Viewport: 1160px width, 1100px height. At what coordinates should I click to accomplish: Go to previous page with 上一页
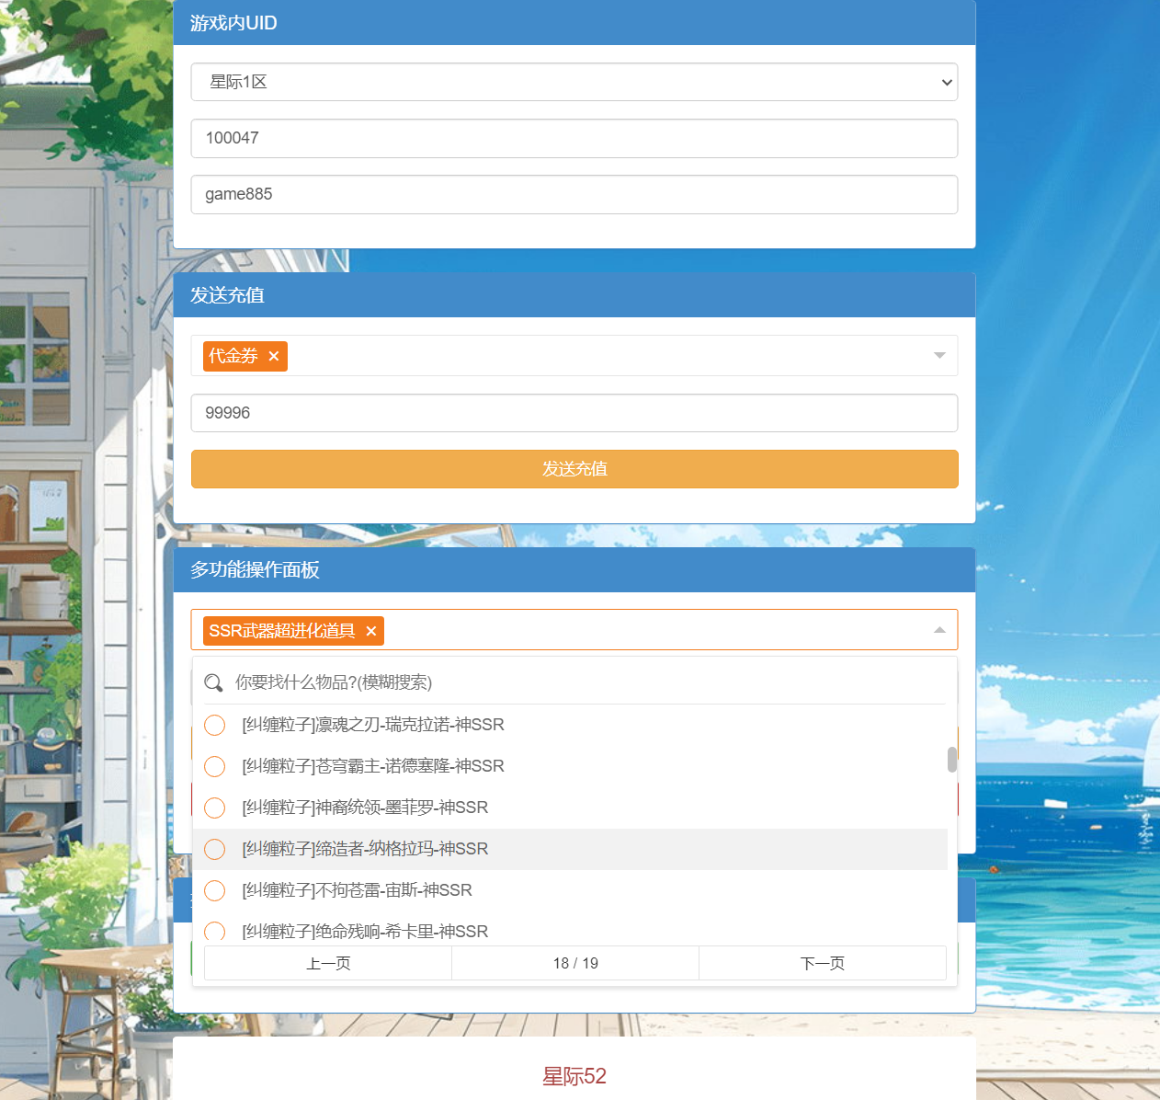328,963
